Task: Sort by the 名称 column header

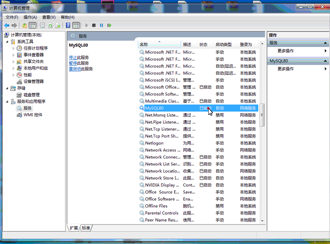Action: pos(159,45)
